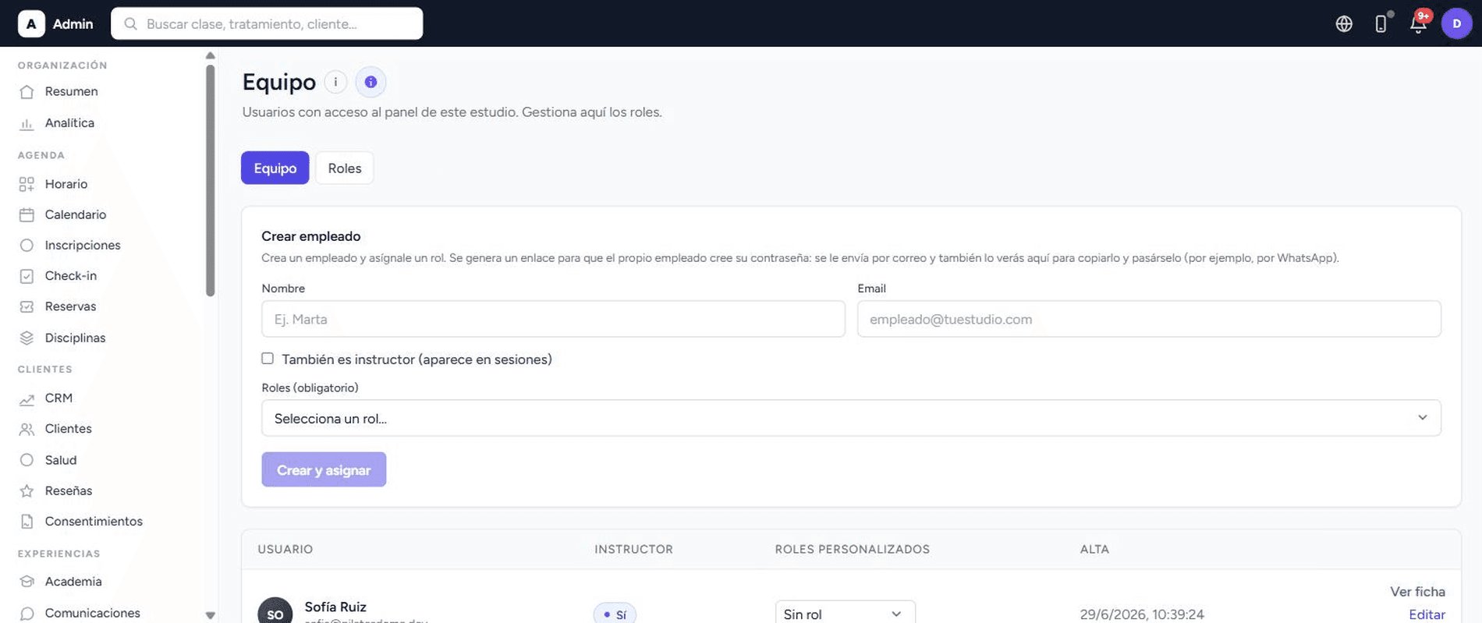
Task: Focus the Email input field
Action: [1149, 319]
